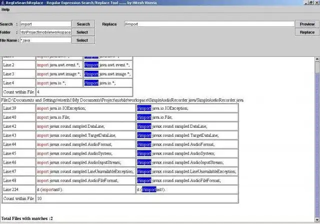The width and height of the screenshot is (320, 224).
Task: Click original 'import javax.sound.sampled.LineUnavailableException;' cell
Action: (85, 172)
